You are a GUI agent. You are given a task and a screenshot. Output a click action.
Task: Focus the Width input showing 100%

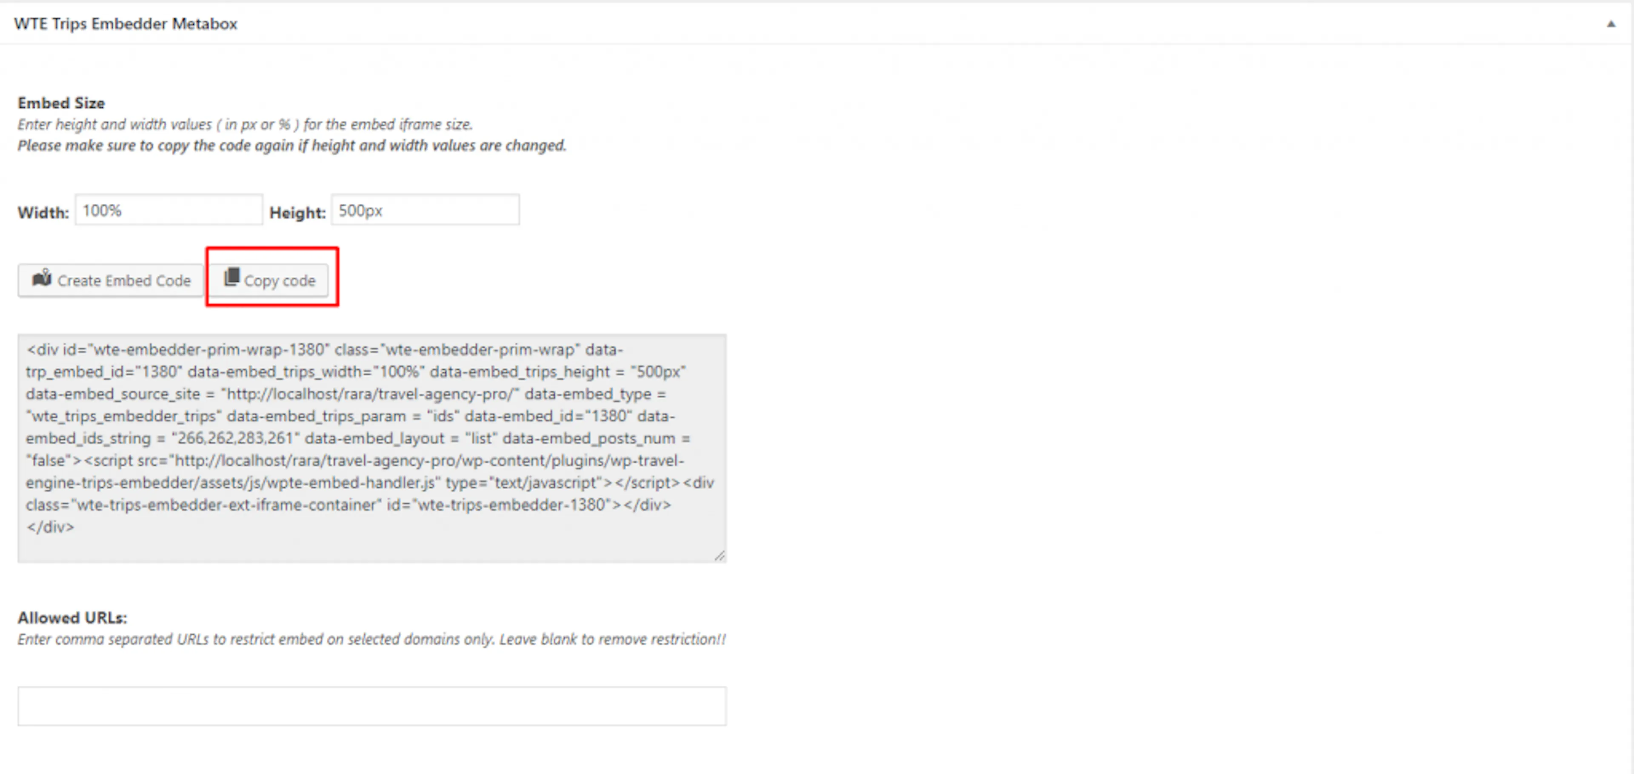(169, 210)
